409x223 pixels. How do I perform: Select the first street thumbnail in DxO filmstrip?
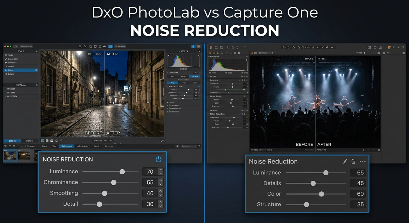10,155
